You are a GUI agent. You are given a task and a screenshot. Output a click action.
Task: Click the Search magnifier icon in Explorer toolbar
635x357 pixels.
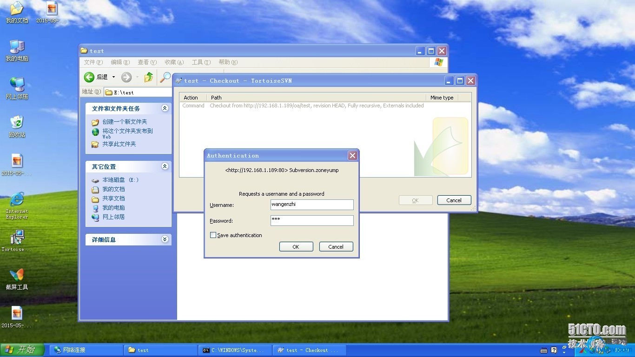pyautogui.click(x=165, y=77)
